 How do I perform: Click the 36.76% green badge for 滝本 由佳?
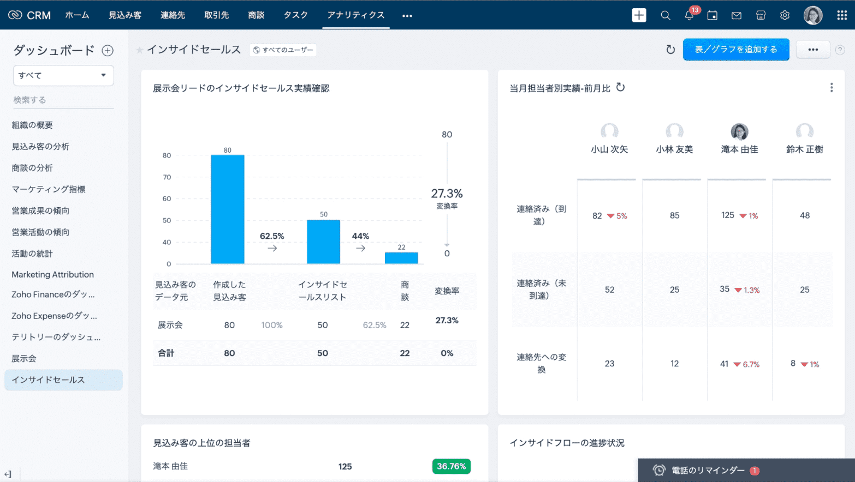click(x=451, y=466)
